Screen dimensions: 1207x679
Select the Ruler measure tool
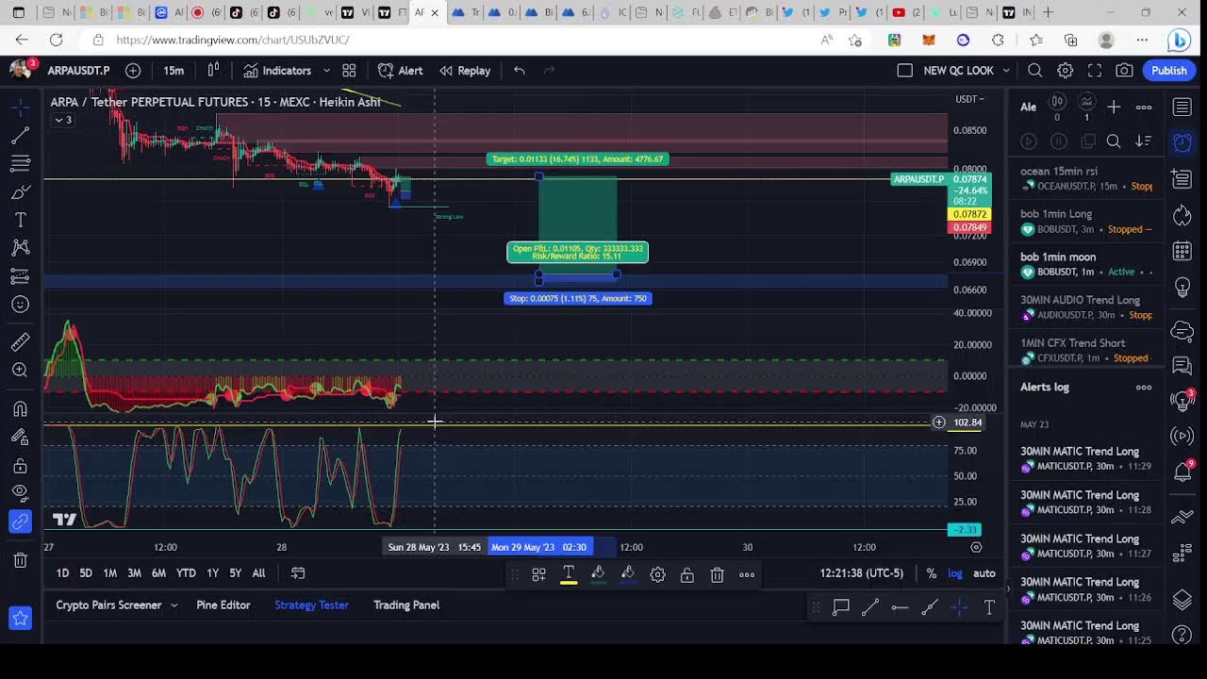tap(20, 342)
